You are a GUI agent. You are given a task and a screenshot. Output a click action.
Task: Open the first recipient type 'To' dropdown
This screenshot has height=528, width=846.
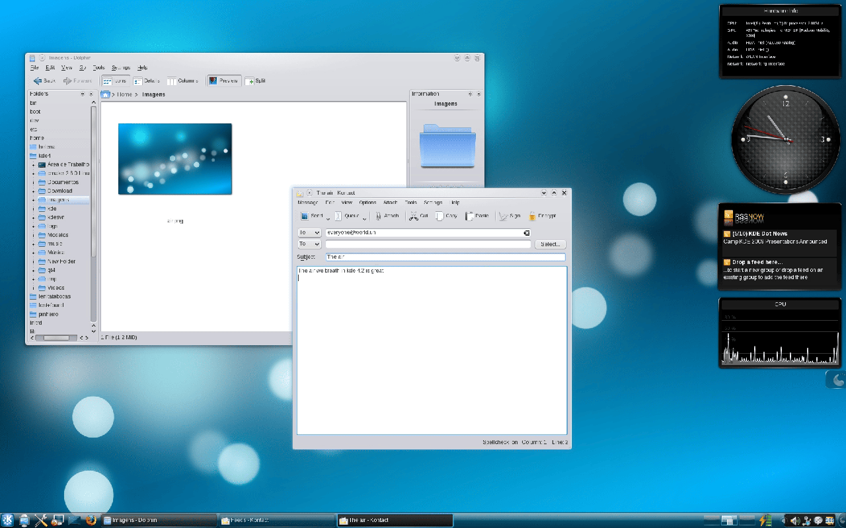click(309, 233)
